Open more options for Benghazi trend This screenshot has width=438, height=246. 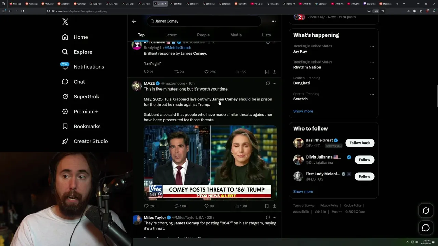coord(372,79)
